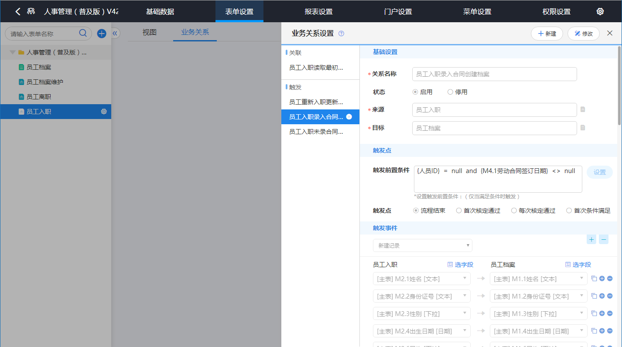This screenshot has width=622, height=347.
Task: Open the 新建记录 event dropdown
Action: tap(422, 245)
